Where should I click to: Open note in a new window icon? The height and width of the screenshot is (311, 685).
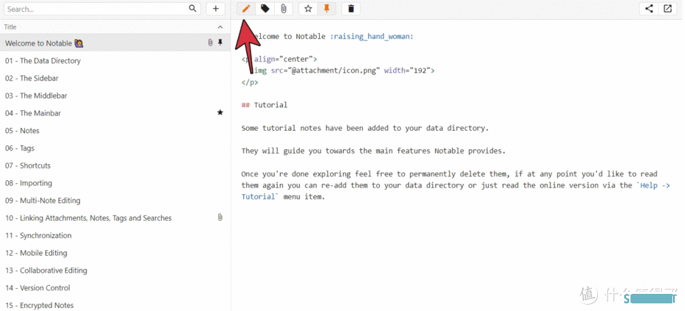pyautogui.click(x=667, y=9)
